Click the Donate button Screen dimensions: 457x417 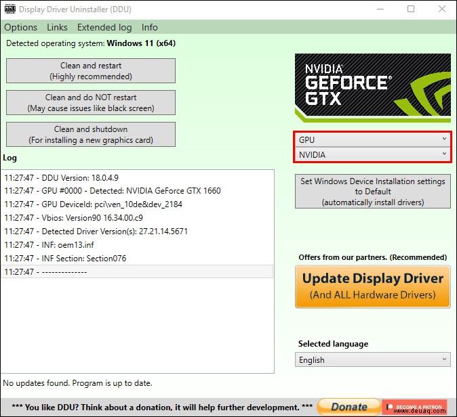pyautogui.click(x=349, y=407)
